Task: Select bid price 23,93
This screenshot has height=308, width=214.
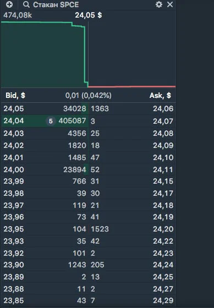Action: coord(14,241)
